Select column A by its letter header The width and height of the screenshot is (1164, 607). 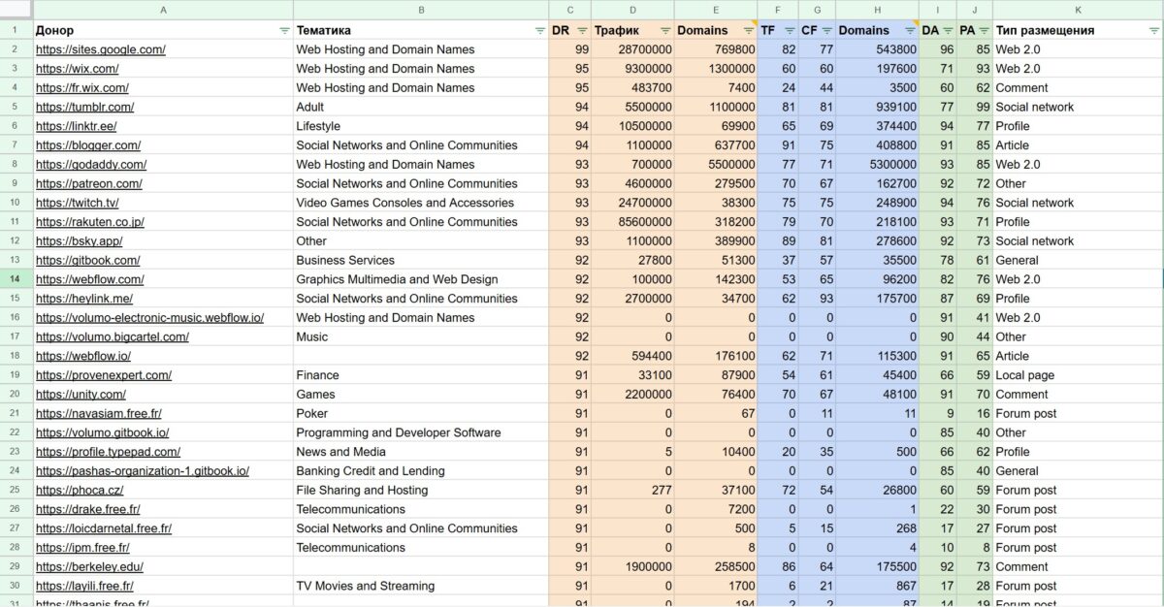(x=163, y=10)
